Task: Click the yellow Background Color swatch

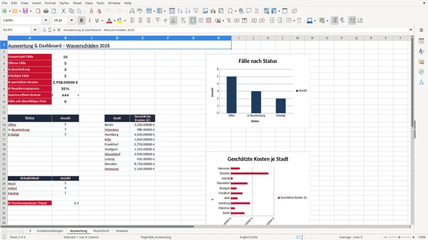Action: coord(120,20)
